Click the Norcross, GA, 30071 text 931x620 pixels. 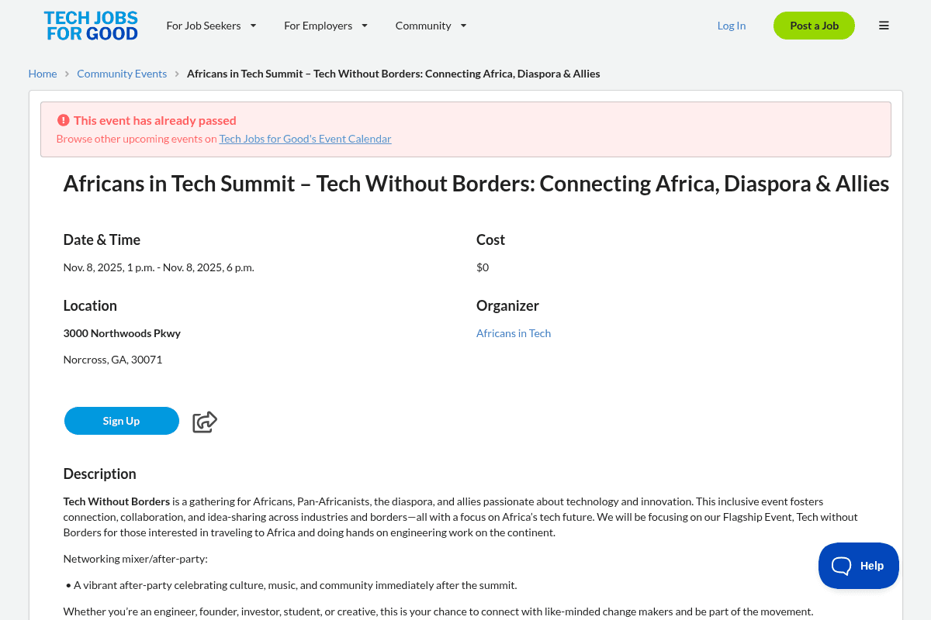pyautogui.click(x=112, y=360)
